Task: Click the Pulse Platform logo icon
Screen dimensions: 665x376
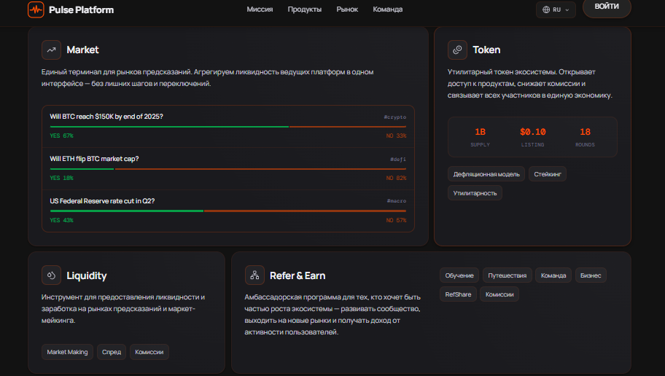Action: pos(36,9)
